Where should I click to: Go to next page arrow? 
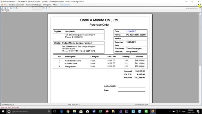click(x=27, y=8)
